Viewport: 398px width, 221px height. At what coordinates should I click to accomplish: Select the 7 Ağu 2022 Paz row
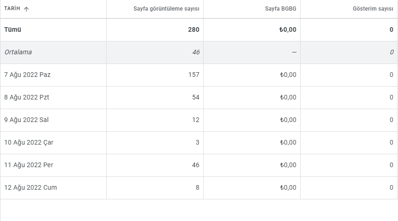pyautogui.click(x=199, y=75)
